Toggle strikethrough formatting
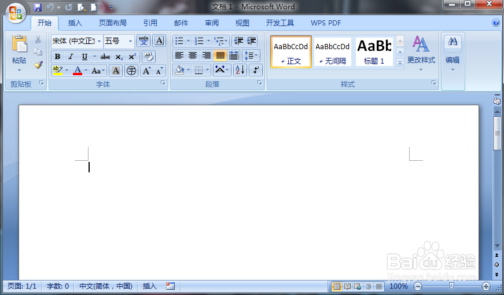The width and height of the screenshot is (504, 295). pyautogui.click(x=105, y=57)
